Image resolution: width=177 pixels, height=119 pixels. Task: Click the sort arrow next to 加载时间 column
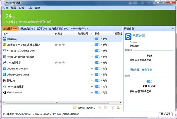click(91, 33)
